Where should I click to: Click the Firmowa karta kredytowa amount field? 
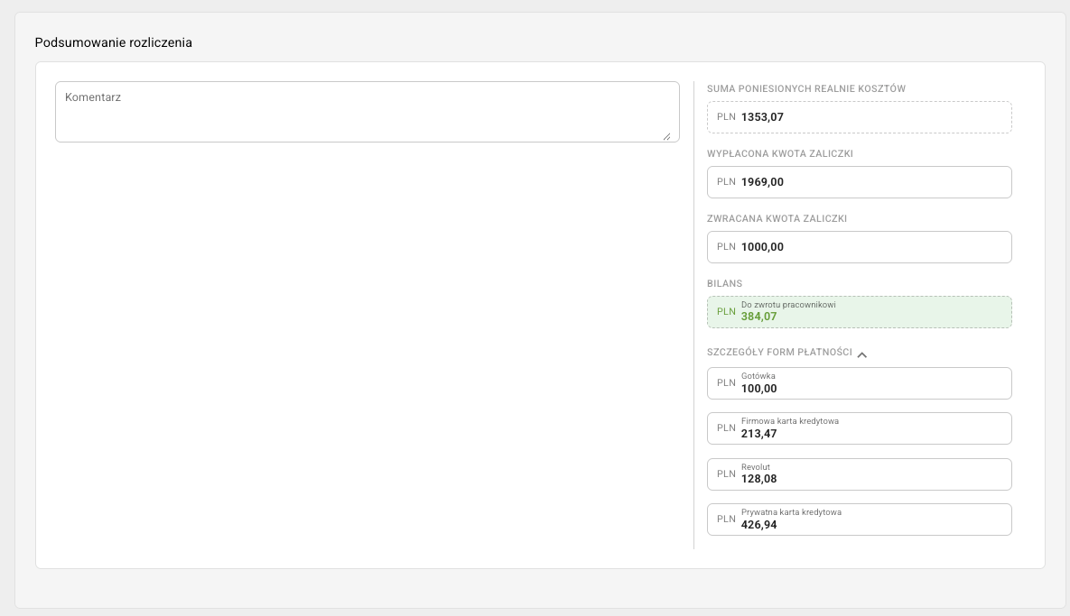859,428
